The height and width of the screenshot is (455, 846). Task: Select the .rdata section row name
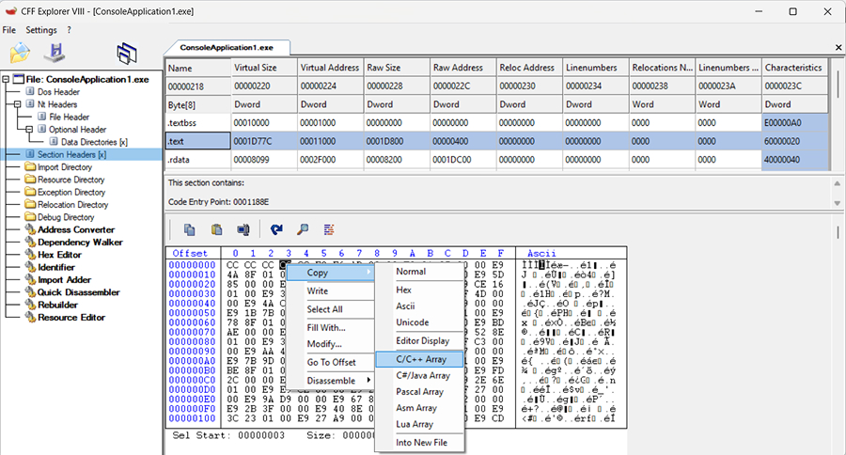tap(198, 160)
